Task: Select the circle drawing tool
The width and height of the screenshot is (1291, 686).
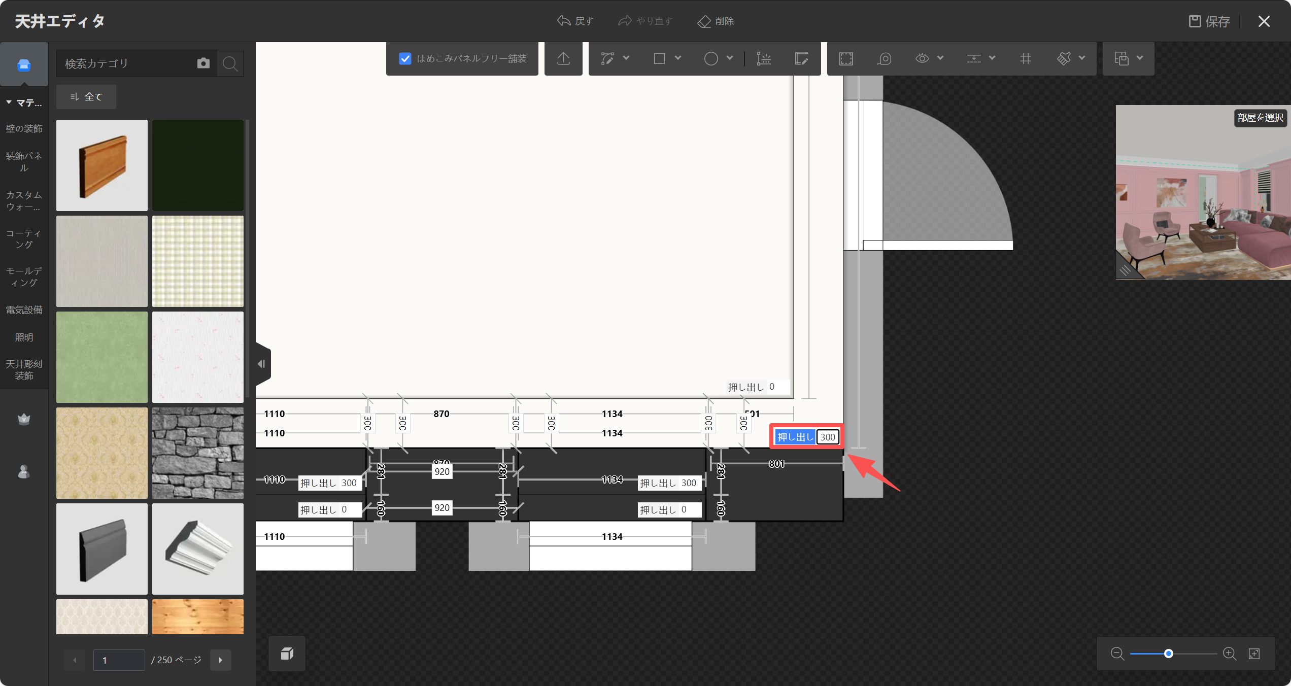Action: coord(711,59)
